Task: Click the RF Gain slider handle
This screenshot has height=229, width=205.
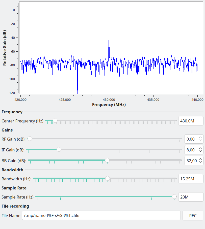Action: tap(30, 139)
